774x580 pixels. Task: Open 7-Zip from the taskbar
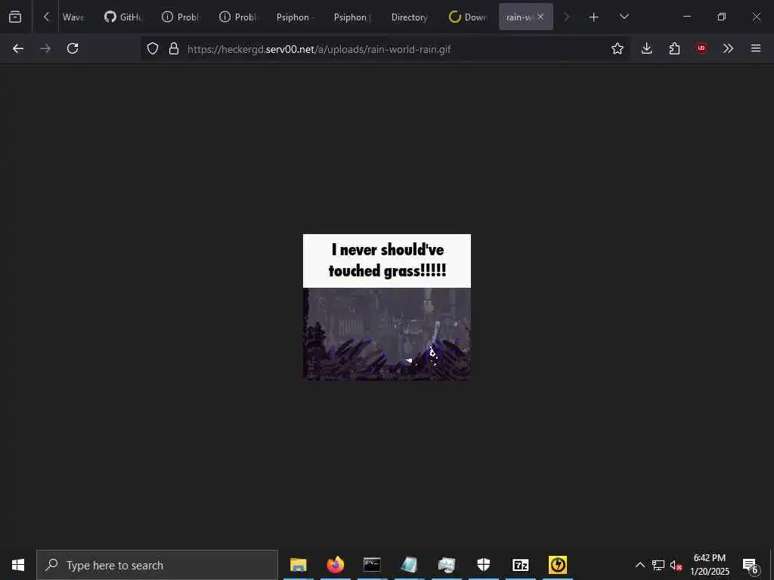[521, 565]
